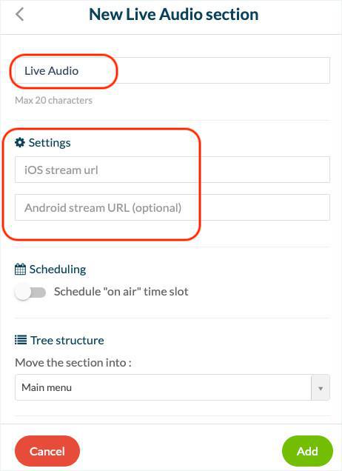Click the Tree structure list icon
Image resolution: width=342 pixels, height=471 pixels.
(x=21, y=340)
